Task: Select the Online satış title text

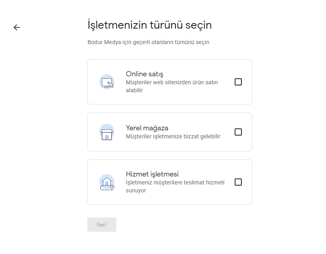Action: tap(145, 74)
